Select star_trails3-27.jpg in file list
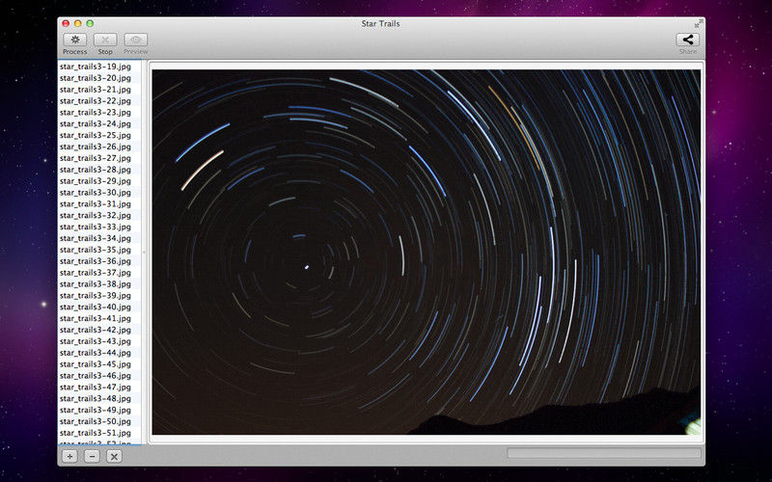772x482 pixels. [x=99, y=158]
